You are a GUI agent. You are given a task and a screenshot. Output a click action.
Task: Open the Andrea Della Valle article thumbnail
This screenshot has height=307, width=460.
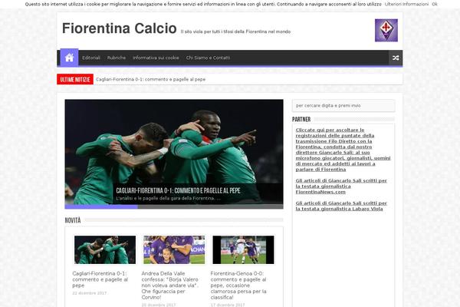click(174, 249)
